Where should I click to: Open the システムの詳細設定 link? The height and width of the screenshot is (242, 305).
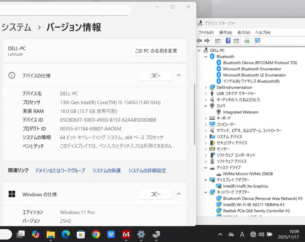tap(147, 170)
